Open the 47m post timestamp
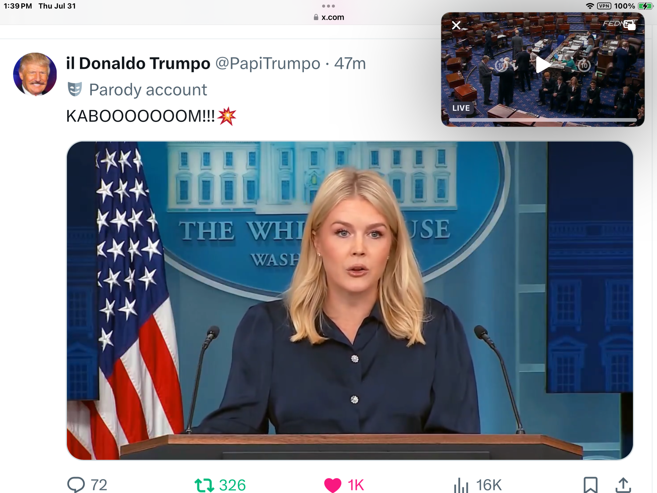 coord(350,63)
